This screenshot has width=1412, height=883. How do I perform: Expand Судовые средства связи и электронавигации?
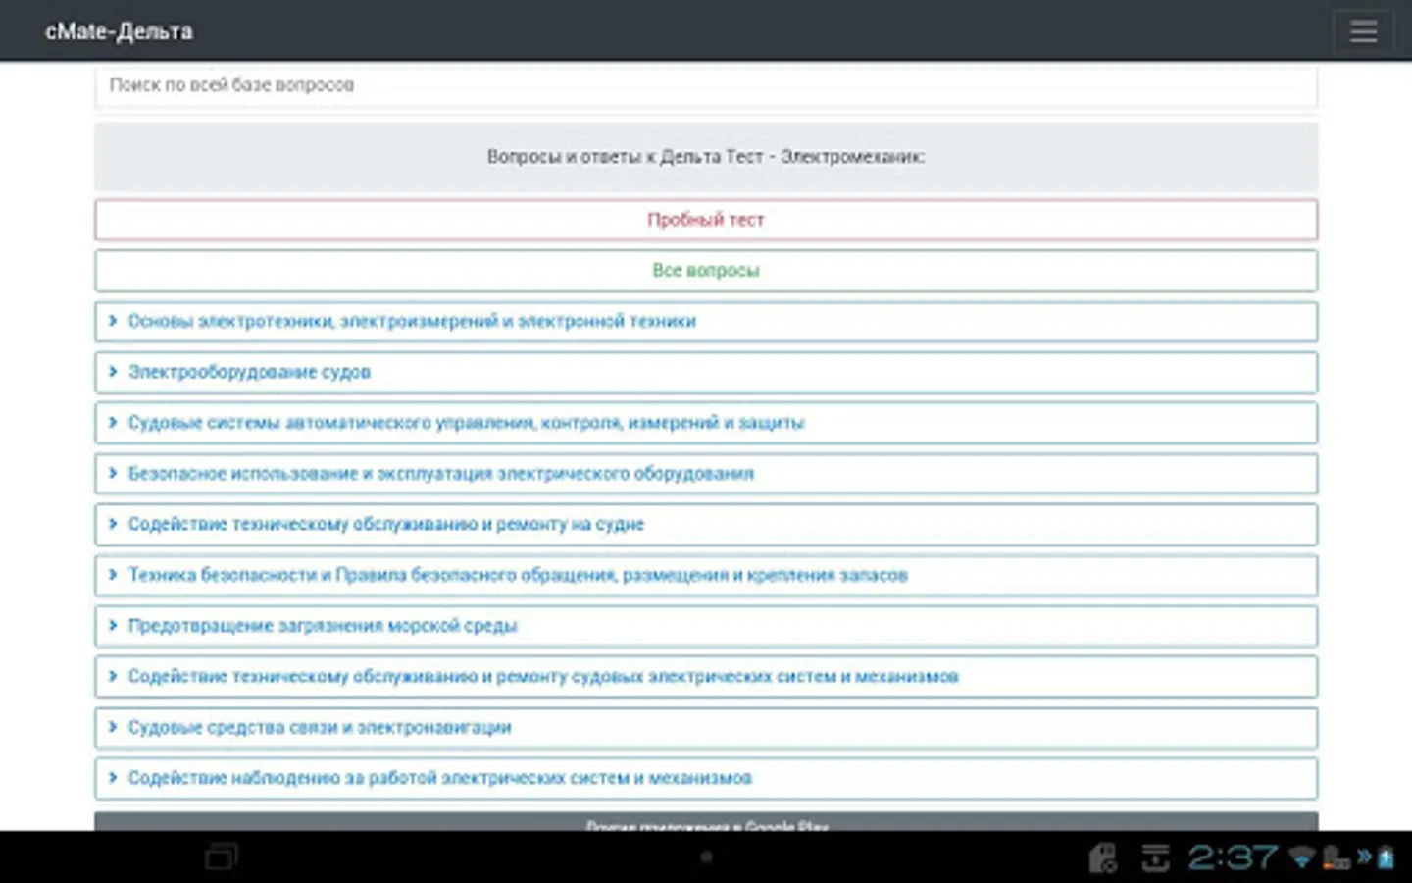click(x=706, y=728)
